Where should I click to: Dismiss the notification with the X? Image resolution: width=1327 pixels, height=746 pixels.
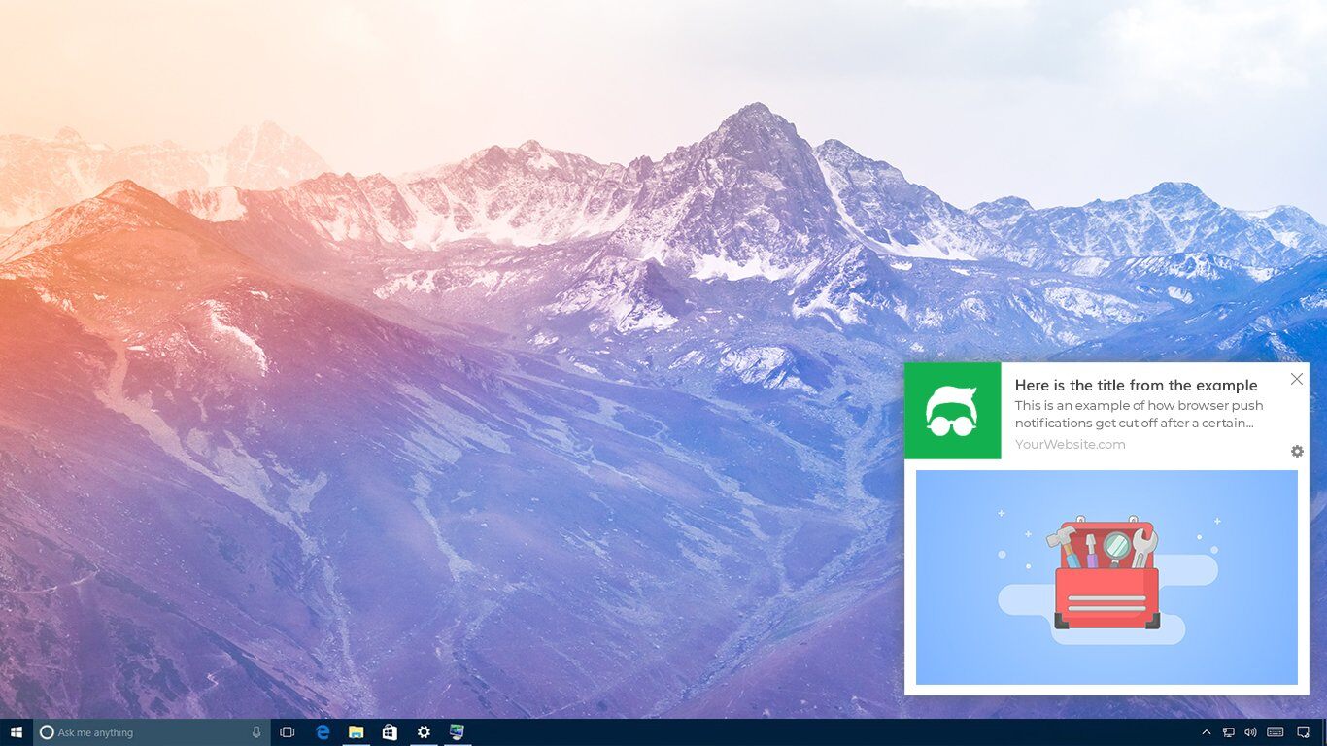1297,379
